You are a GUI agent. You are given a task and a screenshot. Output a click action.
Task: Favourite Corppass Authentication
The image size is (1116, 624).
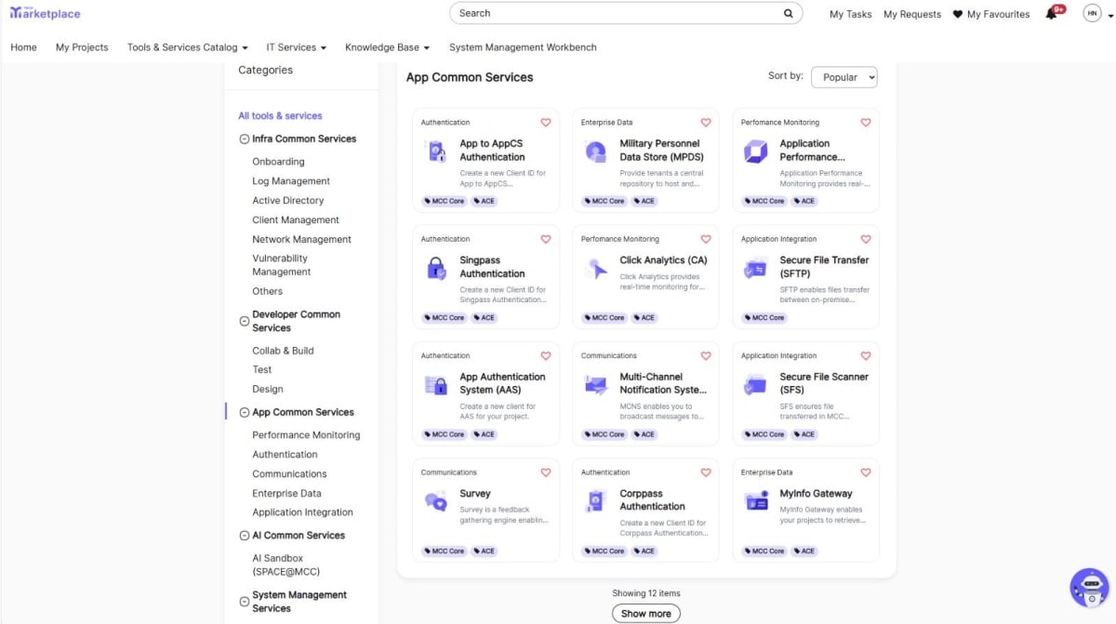click(706, 472)
